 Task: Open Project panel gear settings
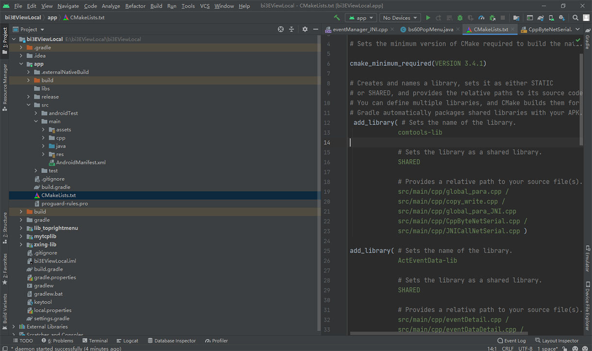[x=305, y=29]
